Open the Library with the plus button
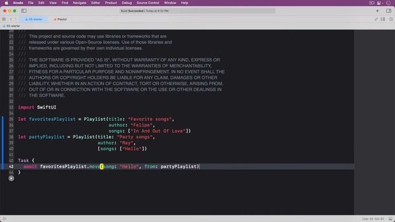 pos(377,11)
